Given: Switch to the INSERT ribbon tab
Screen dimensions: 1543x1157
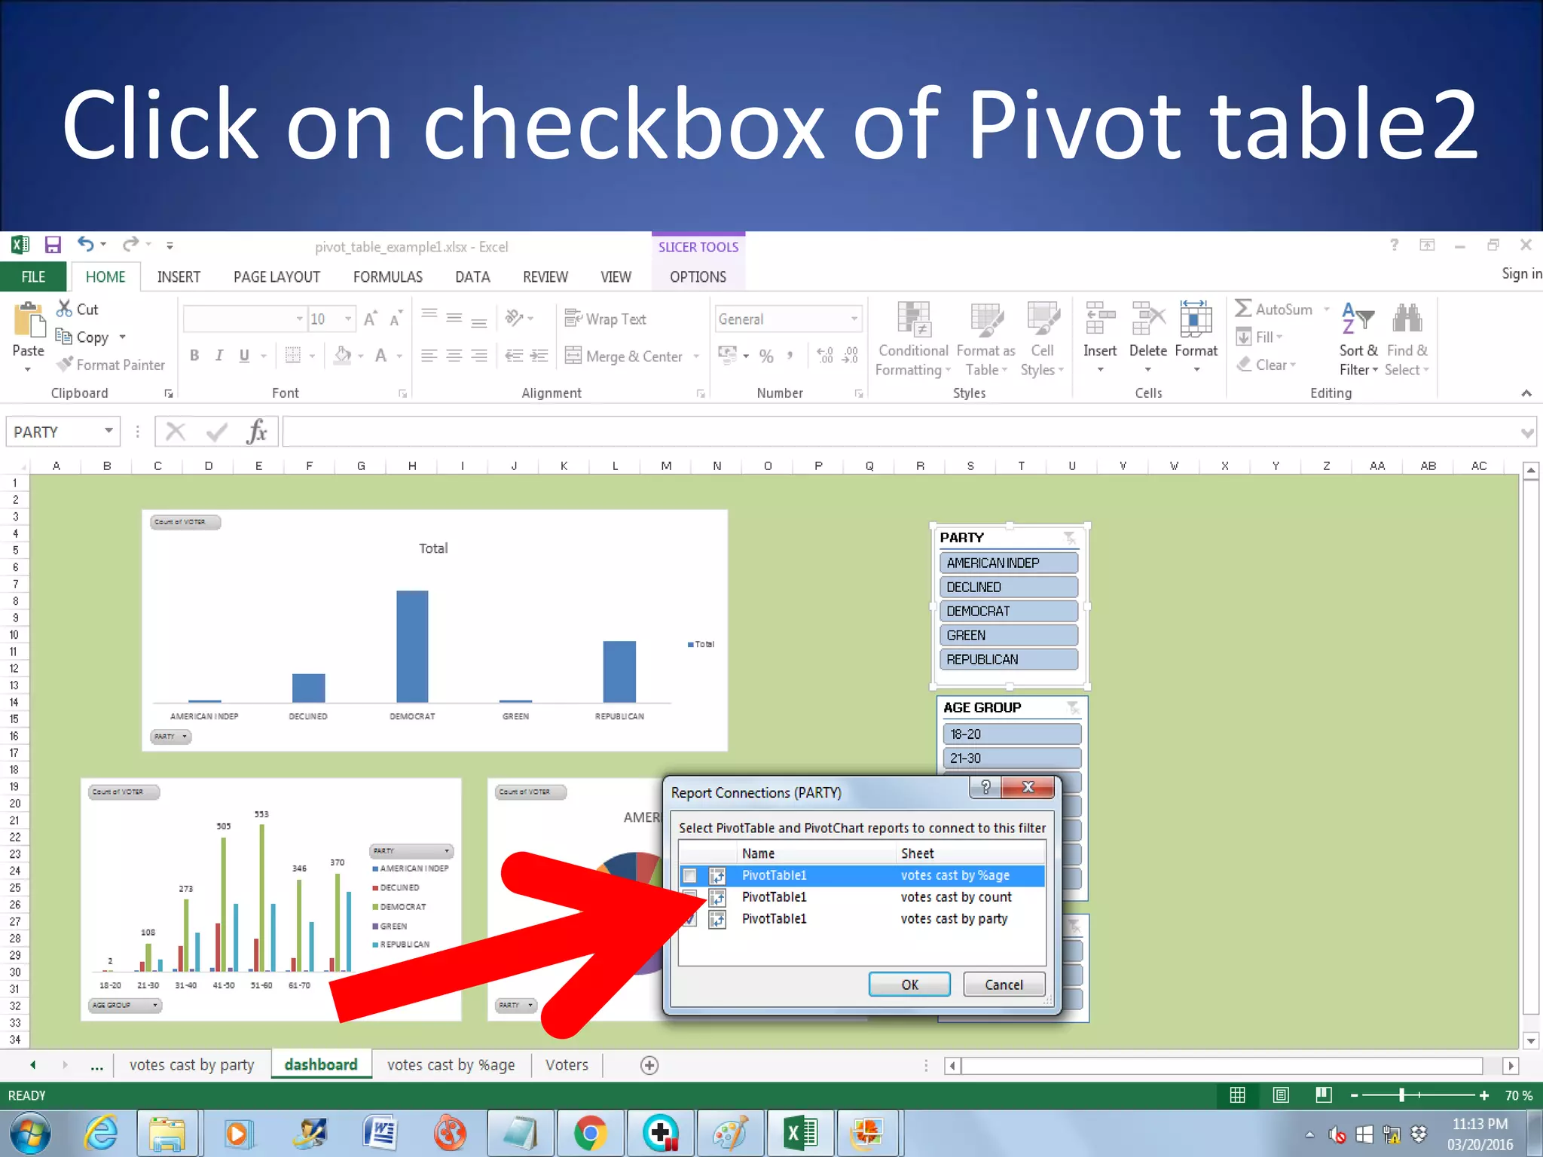Looking at the screenshot, I should tap(179, 276).
